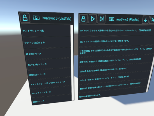Click the monitor sync icon beside iwaSync3 (Playlist)

tap(112, 19)
